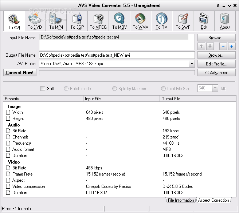
Task: Select softpedia test.avi in input list
Action: (114, 37)
